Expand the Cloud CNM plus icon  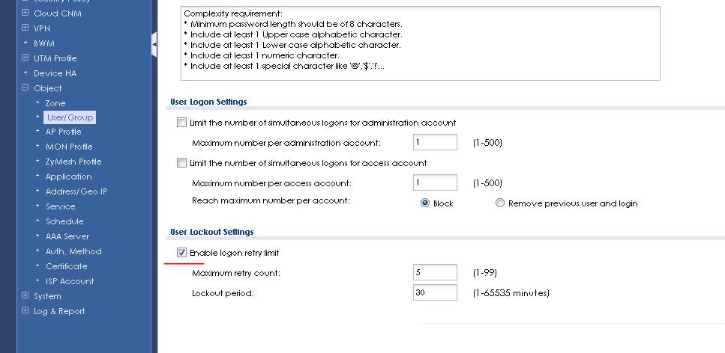click(x=25, y=13)
